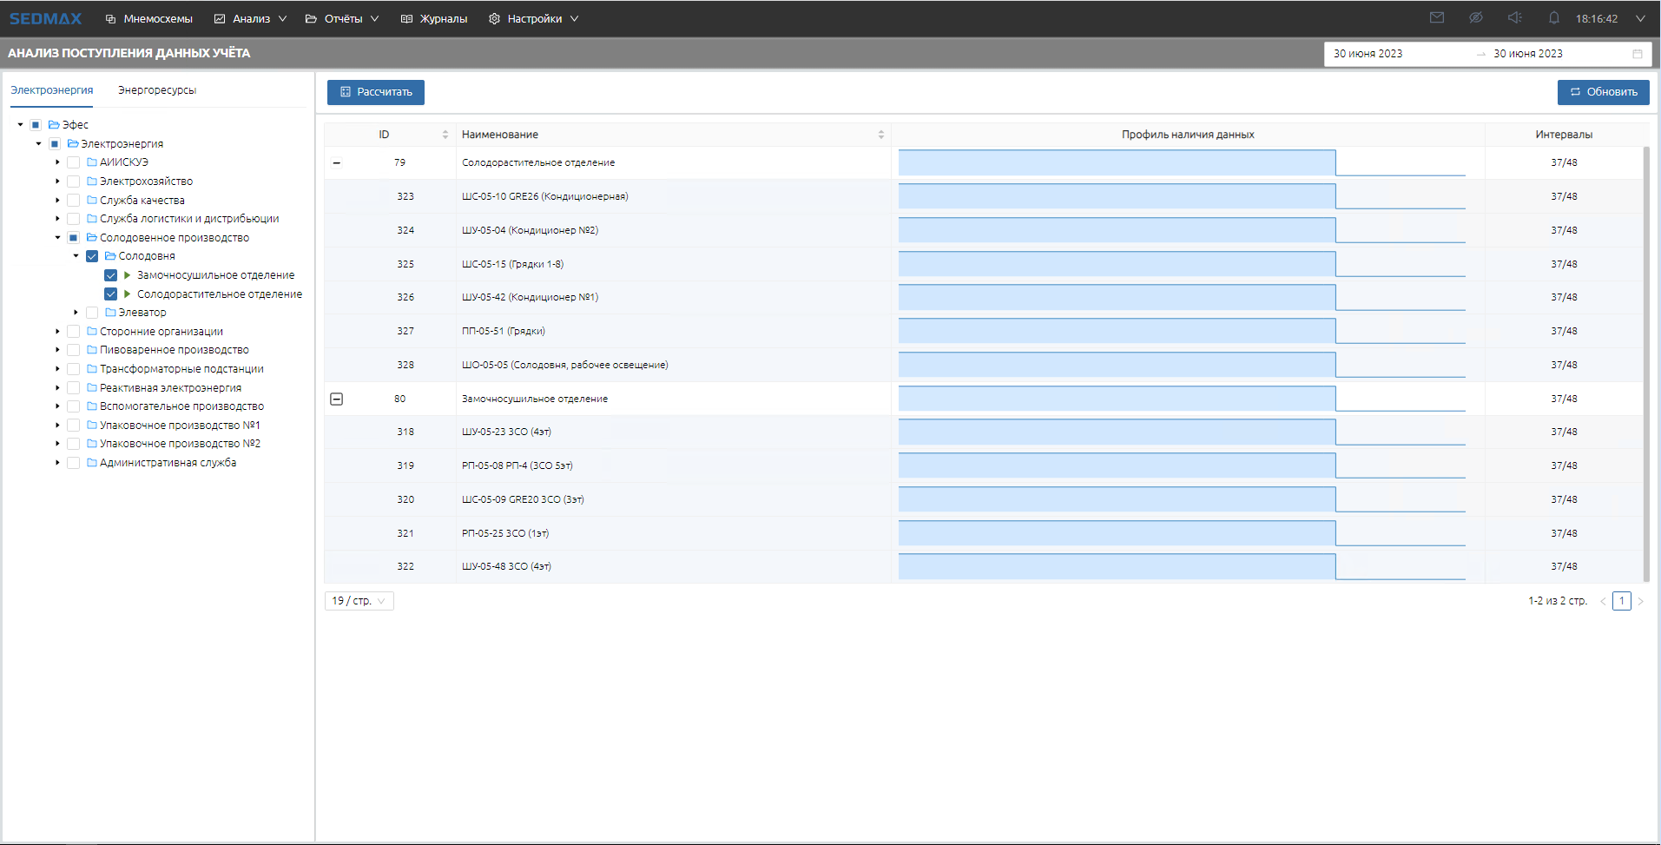Open the calendar icon in date range field

coord(1637,54)
